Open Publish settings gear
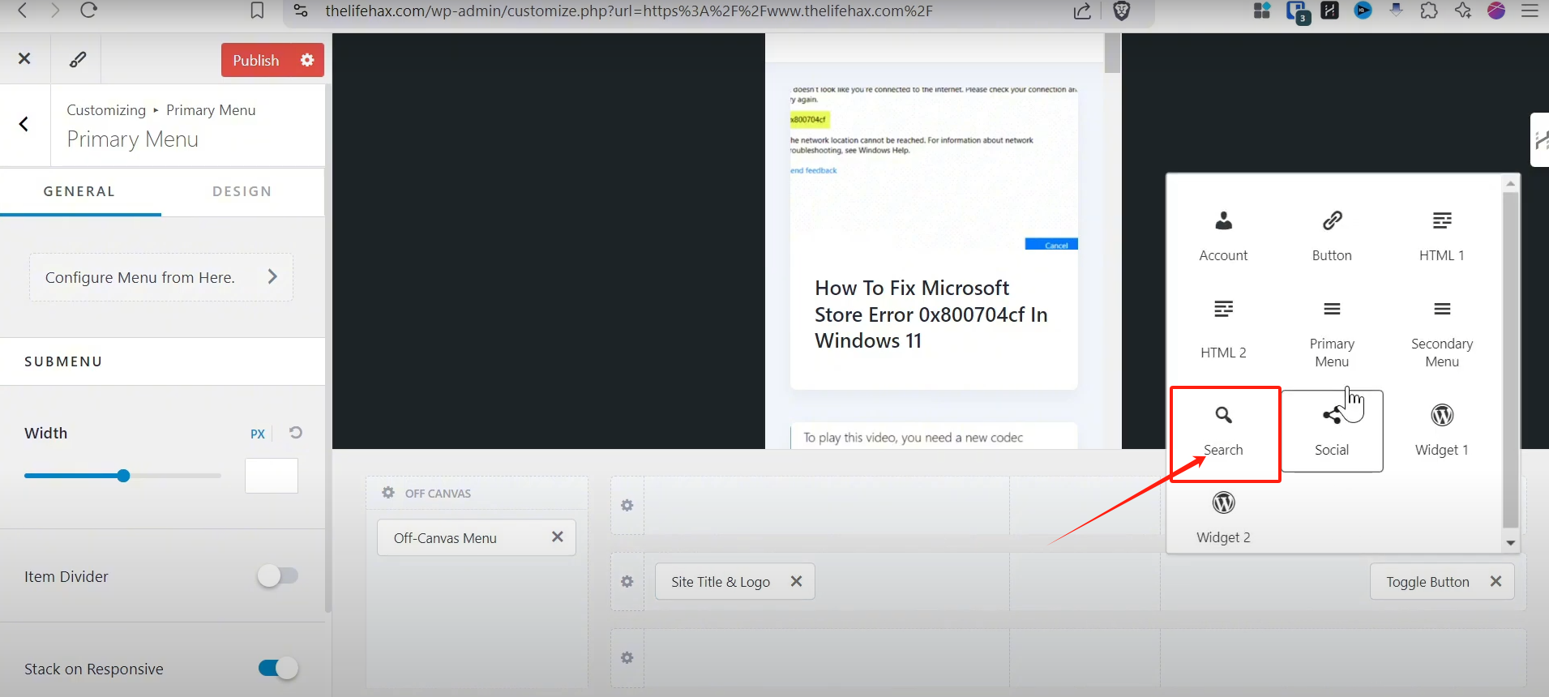 [307, 60]
